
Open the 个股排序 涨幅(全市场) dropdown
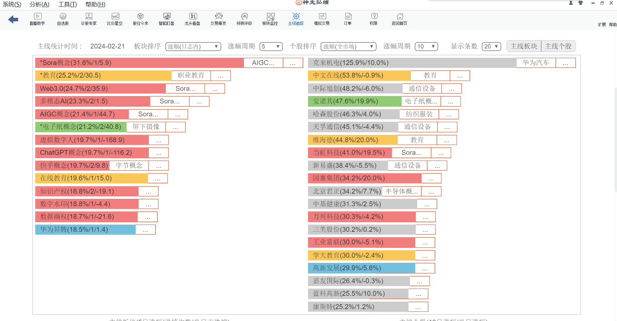tap(348, 47)
